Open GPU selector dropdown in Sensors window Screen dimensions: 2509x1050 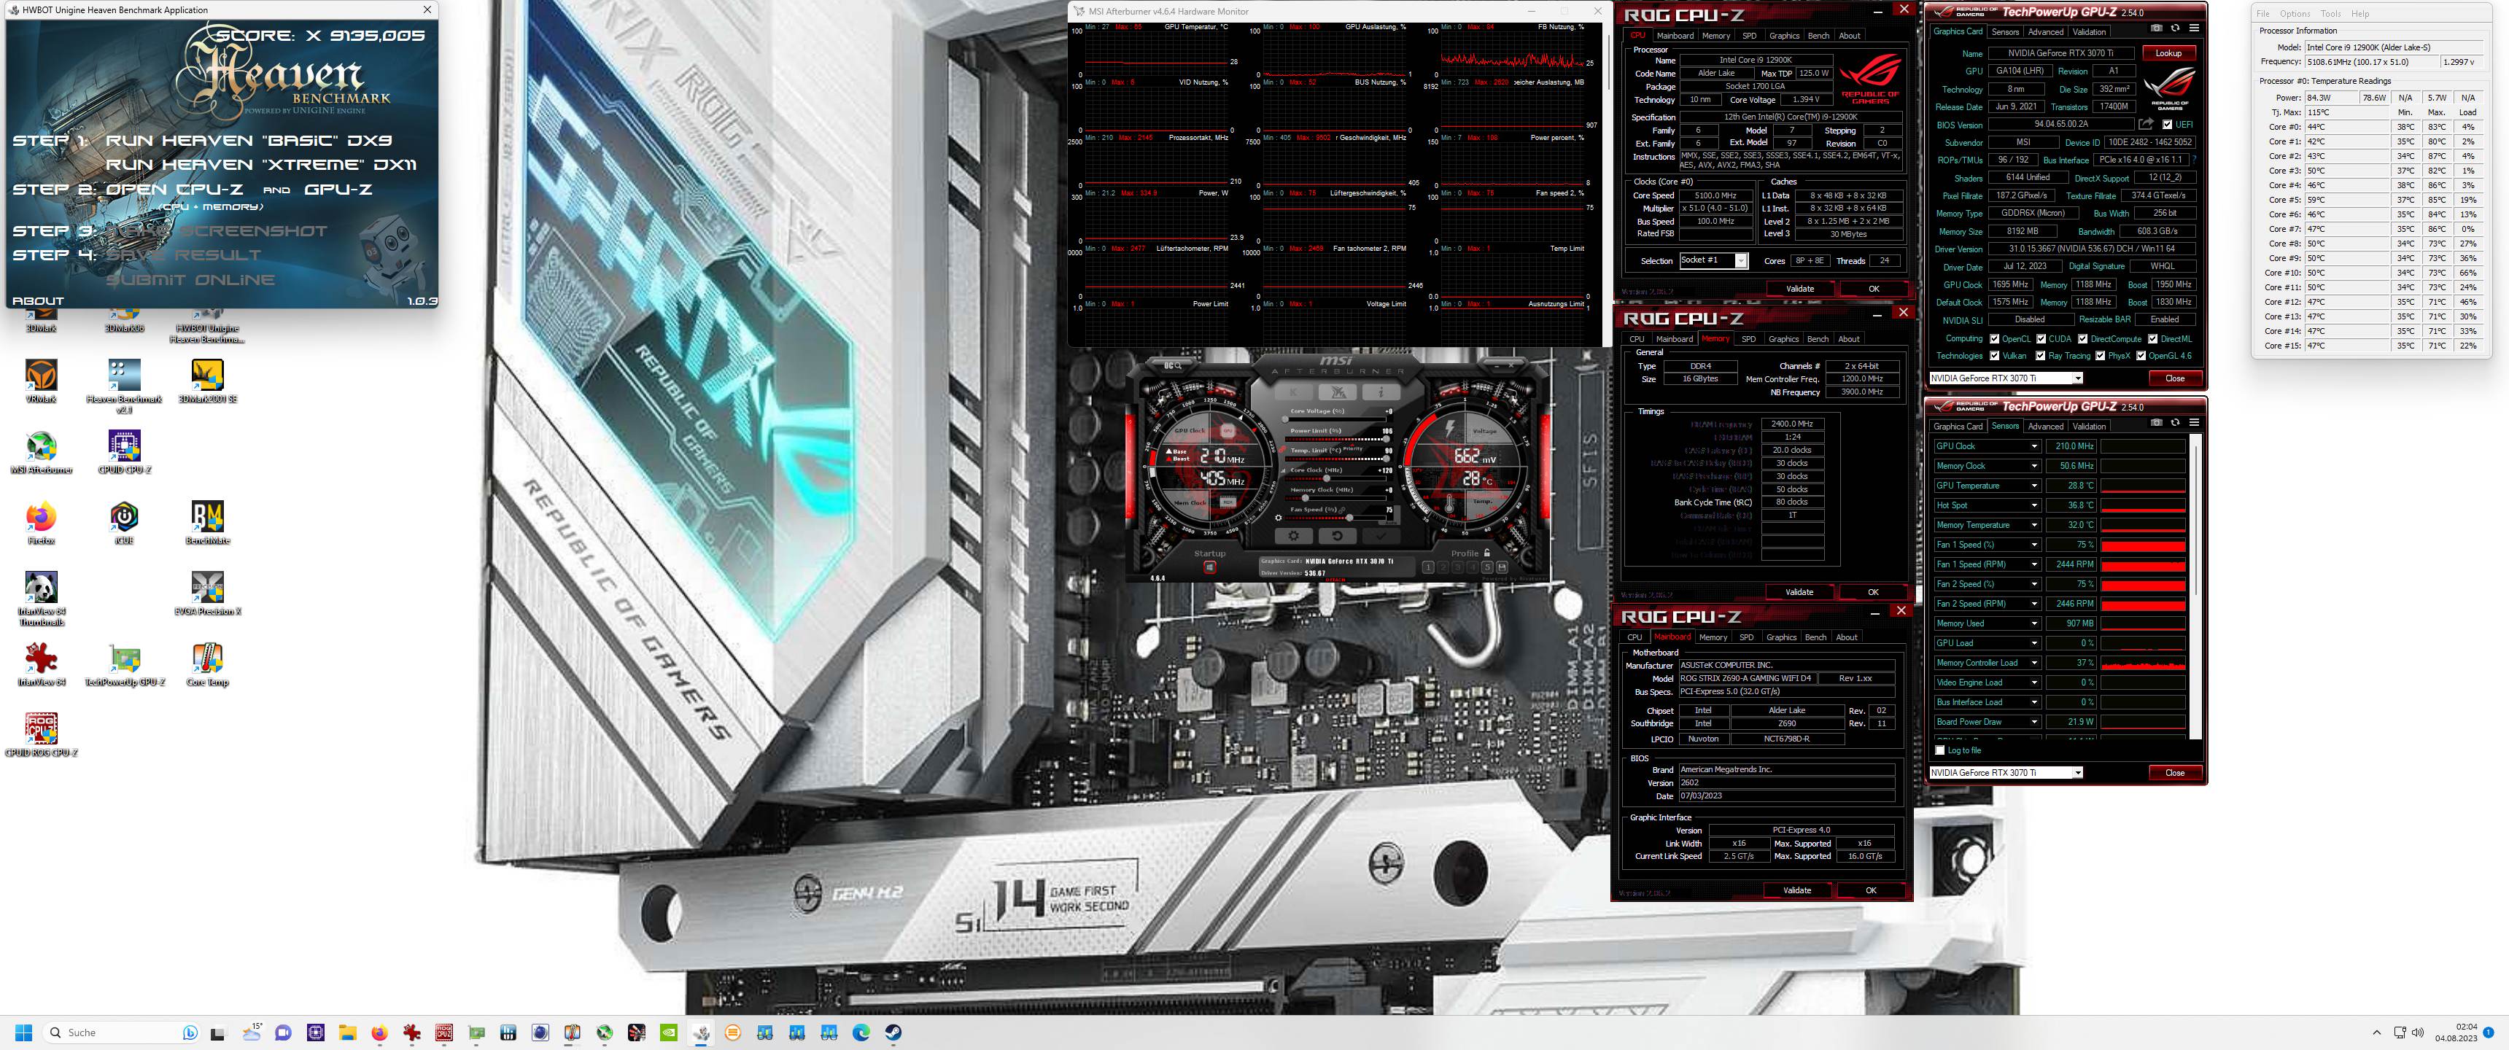(x=2077, y=774)
